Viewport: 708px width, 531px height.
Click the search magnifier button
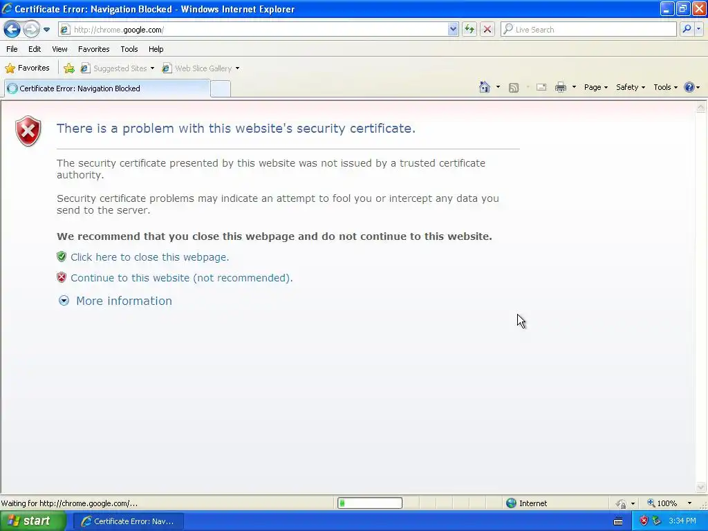point(687,29)
